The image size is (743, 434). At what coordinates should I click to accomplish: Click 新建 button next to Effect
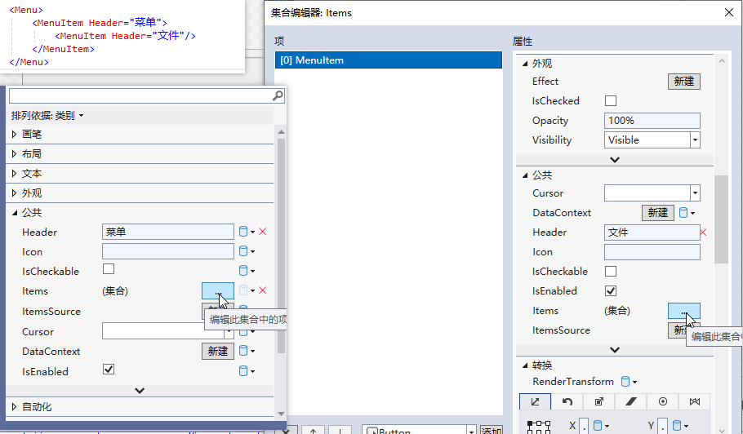click(x=684, y=82)
